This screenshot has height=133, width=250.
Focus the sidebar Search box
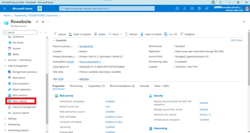[20, 32]
